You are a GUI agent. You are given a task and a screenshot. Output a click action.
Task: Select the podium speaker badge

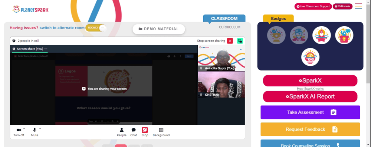tap(344, 35)
